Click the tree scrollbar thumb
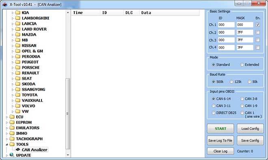Screen dimensions: 268x160 pyautogui.click(x=68, y=114)
